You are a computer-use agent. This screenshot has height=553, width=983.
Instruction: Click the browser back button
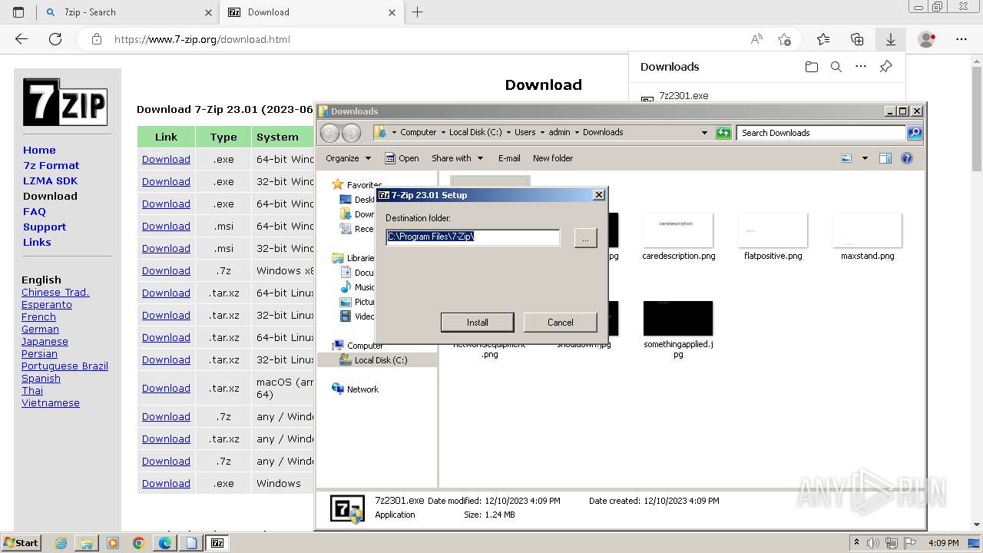pyautogui.click(x=22, y=39)
